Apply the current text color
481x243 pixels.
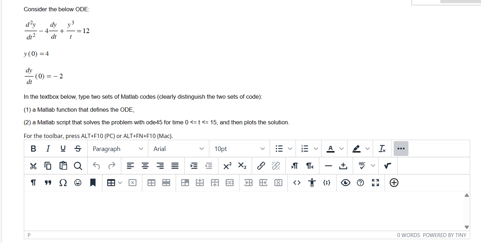click(330, 149)
